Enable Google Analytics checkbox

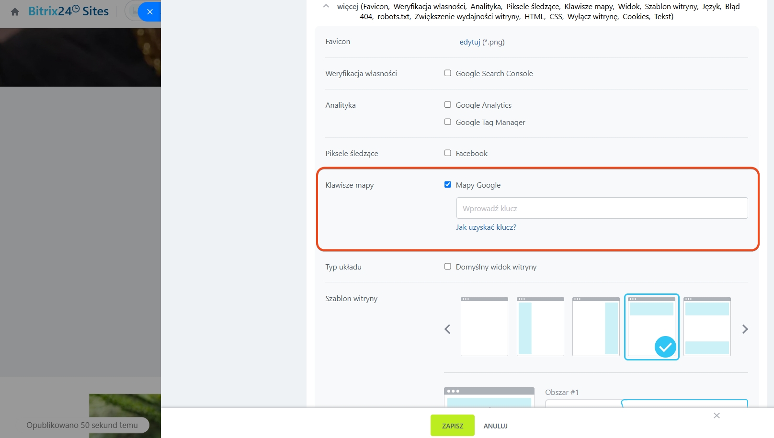[x=448, y=105]
